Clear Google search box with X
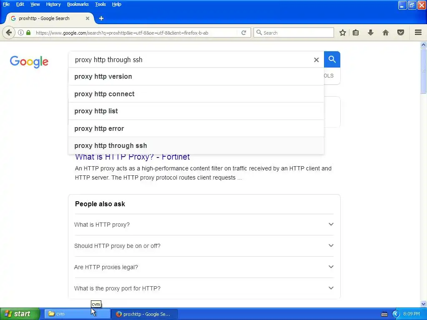This screenshot has width=427, height=320. 316,60
